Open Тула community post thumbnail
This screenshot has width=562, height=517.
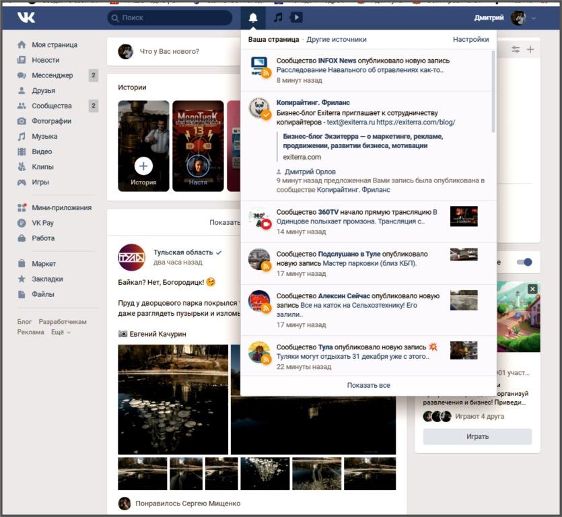pos(464,350)
